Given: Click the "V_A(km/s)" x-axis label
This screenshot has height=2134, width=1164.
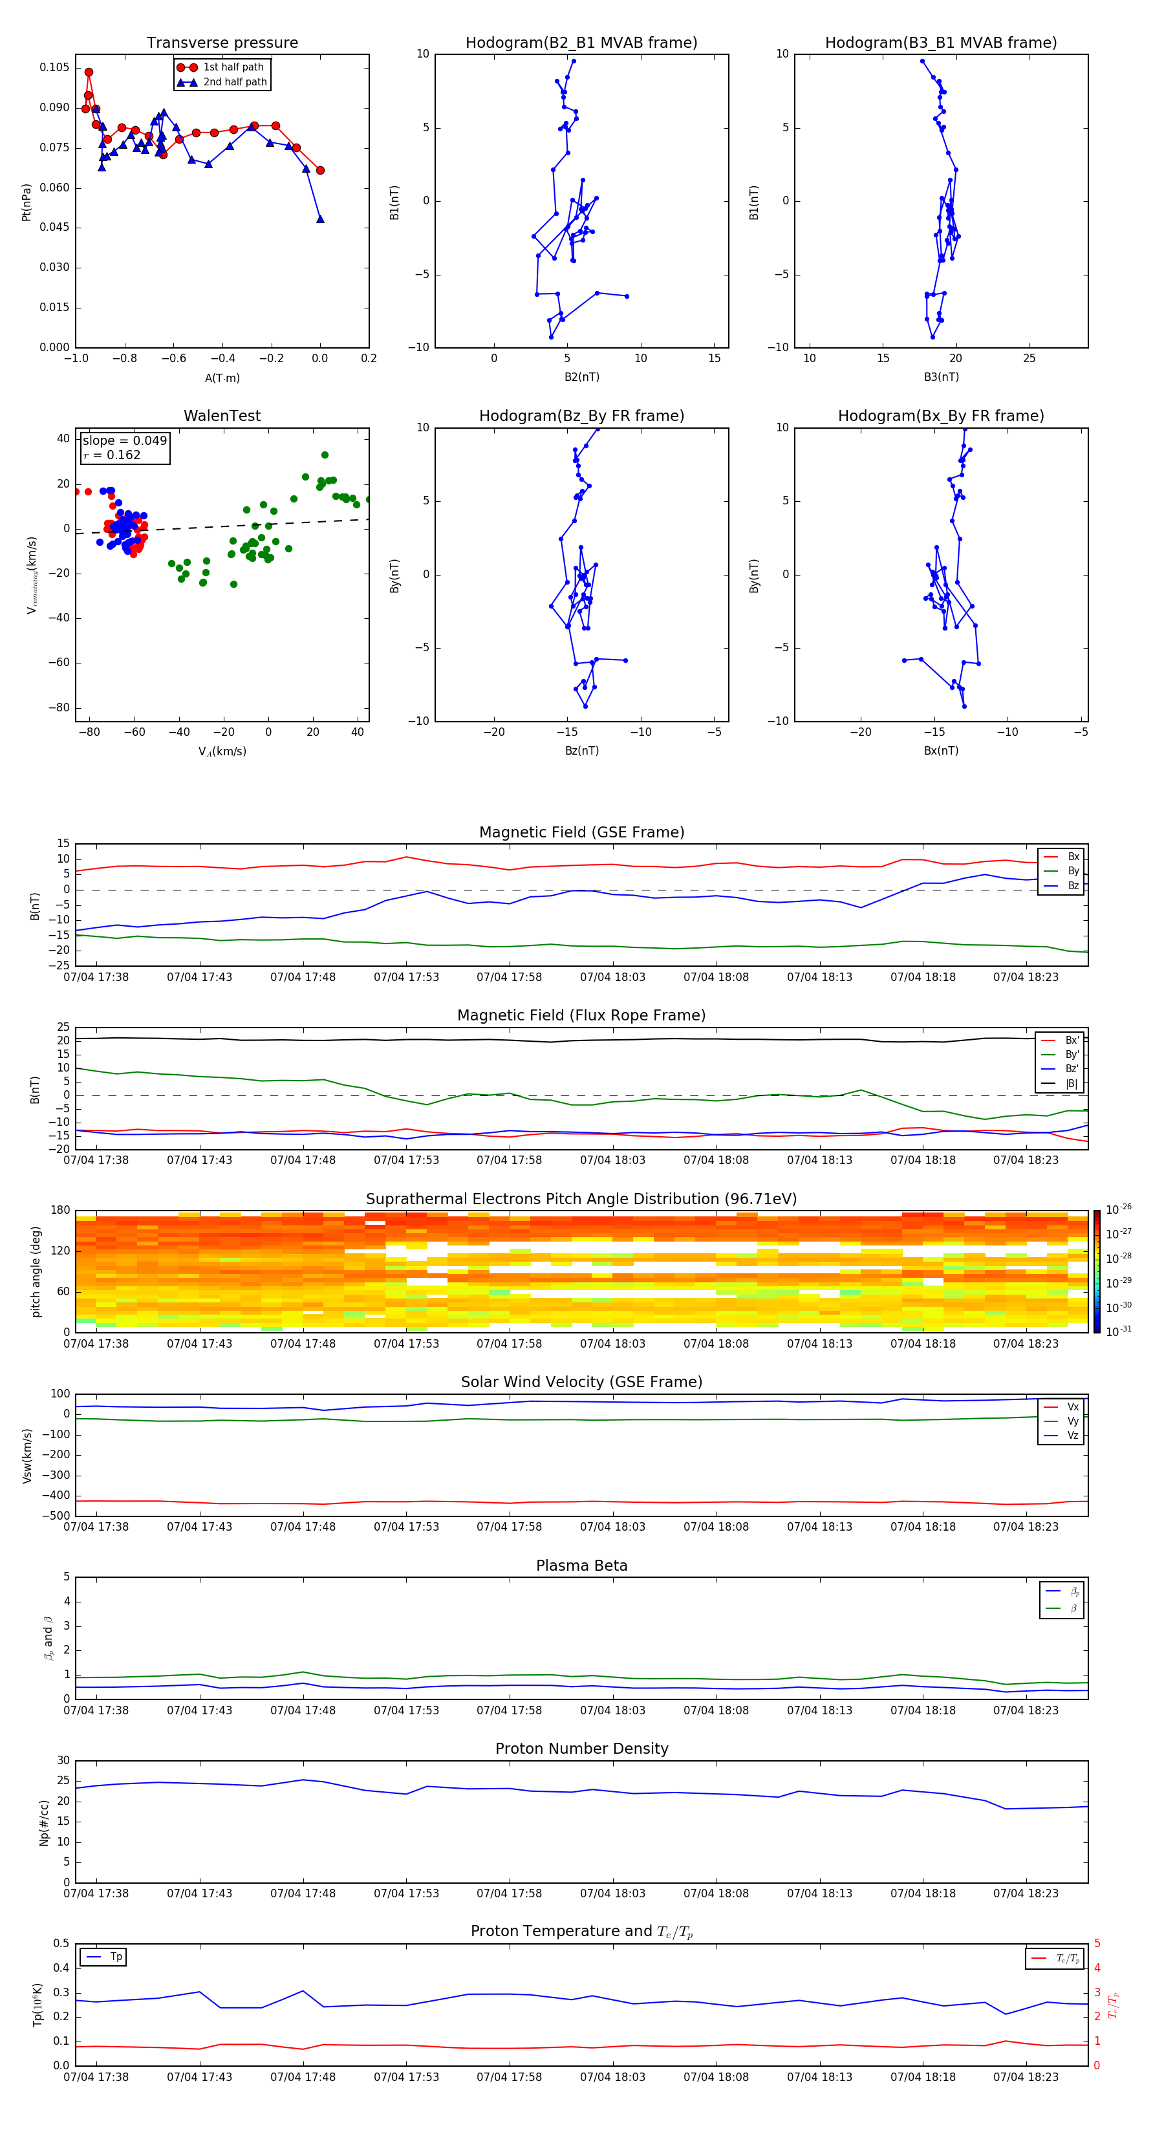Looking at the screenshot, I should (222, 751).
